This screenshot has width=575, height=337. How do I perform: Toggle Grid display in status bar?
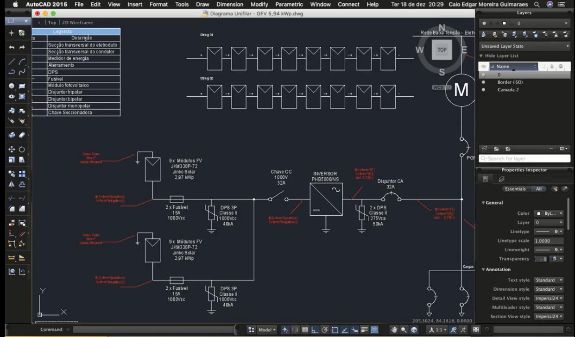[305, 330]
